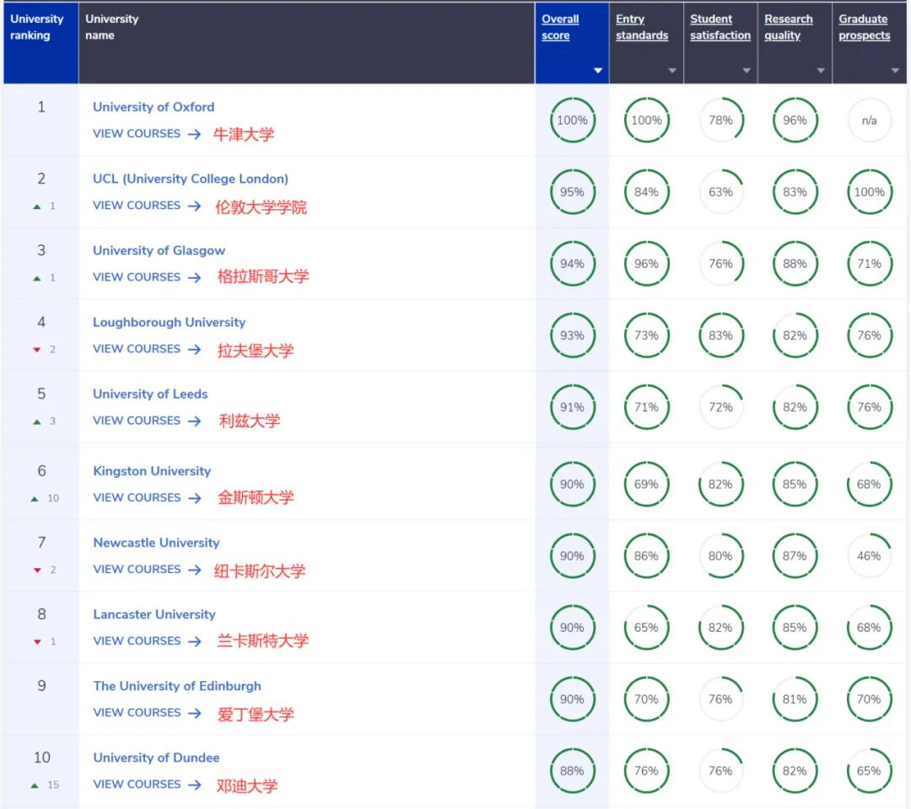Click UCL's 95% overall score circle
This screenshot has width=911, height=809.
(x=572, y=192)
